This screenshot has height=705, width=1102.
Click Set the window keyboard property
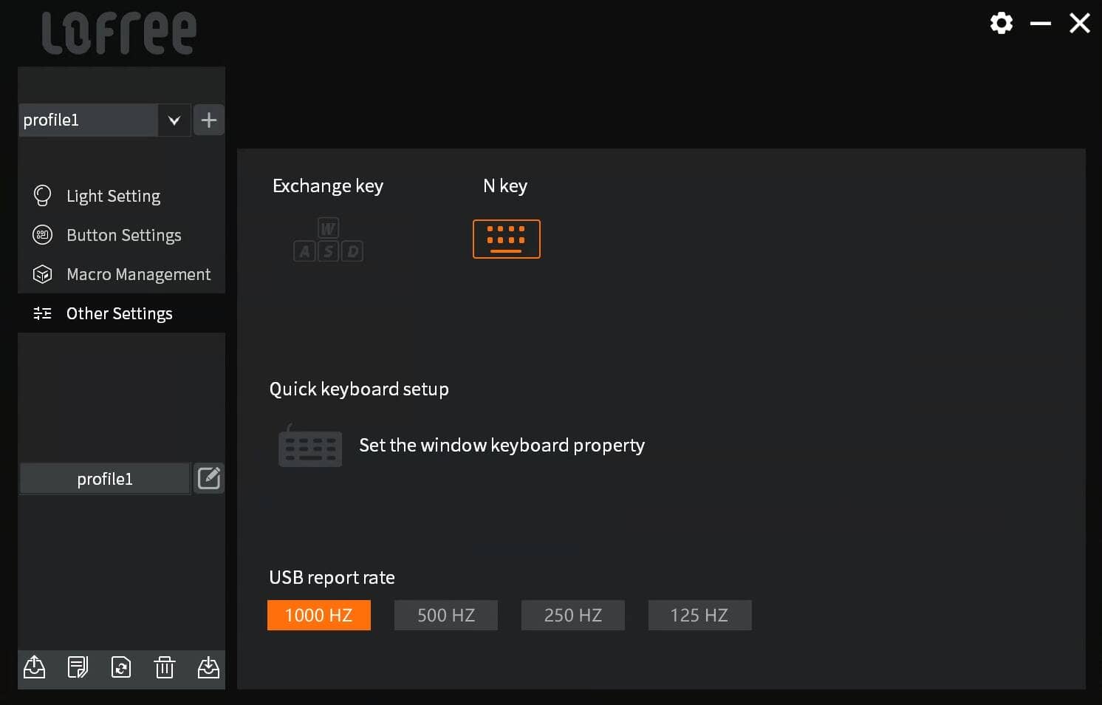(502, 445)
